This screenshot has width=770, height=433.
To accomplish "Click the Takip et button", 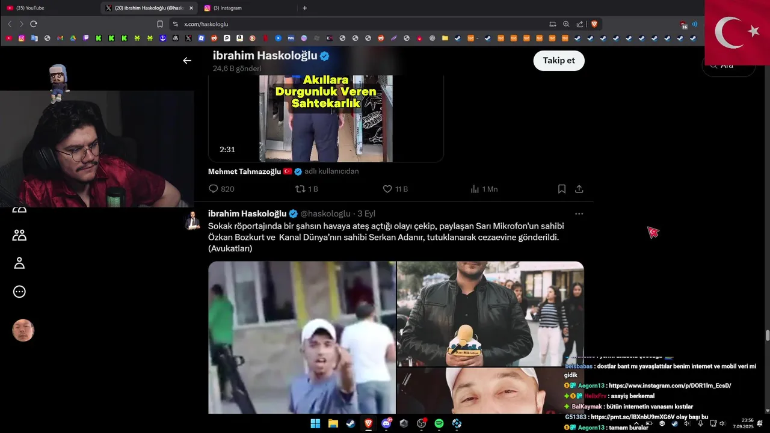I will [x=559, y=61].
